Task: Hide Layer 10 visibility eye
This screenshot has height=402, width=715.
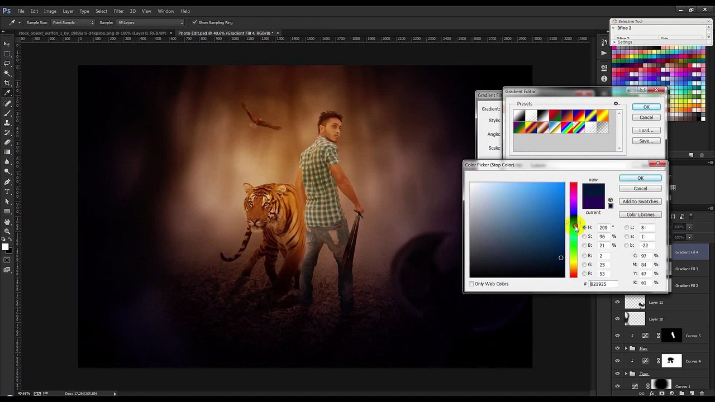Action: tap(617, 319)
